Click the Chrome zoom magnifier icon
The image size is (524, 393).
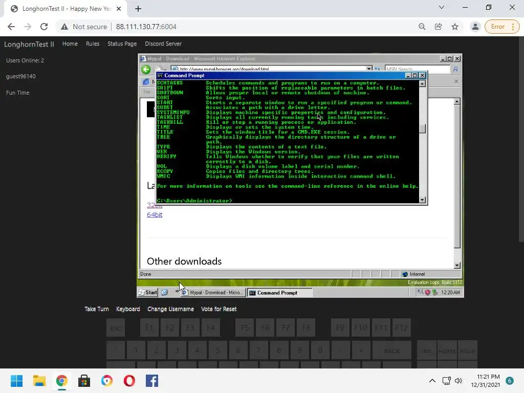(x=422, y=27)
